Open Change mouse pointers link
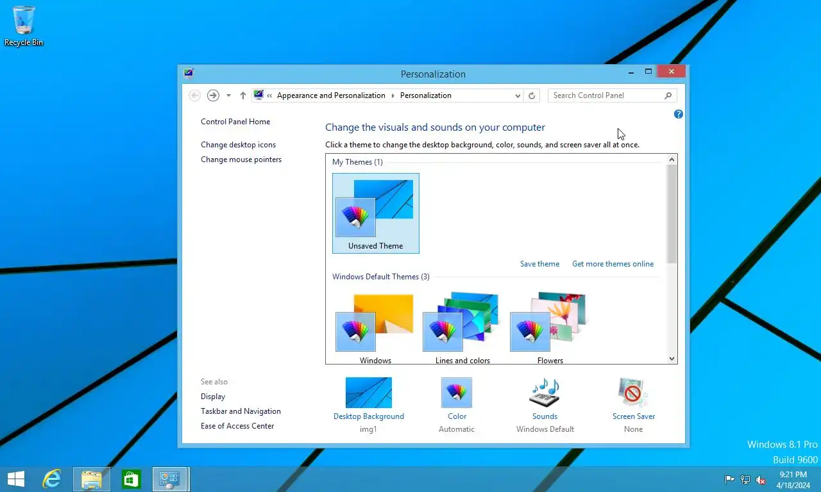Image resolution: width=821 pixels, height=492 pixels. coord(241,160)
